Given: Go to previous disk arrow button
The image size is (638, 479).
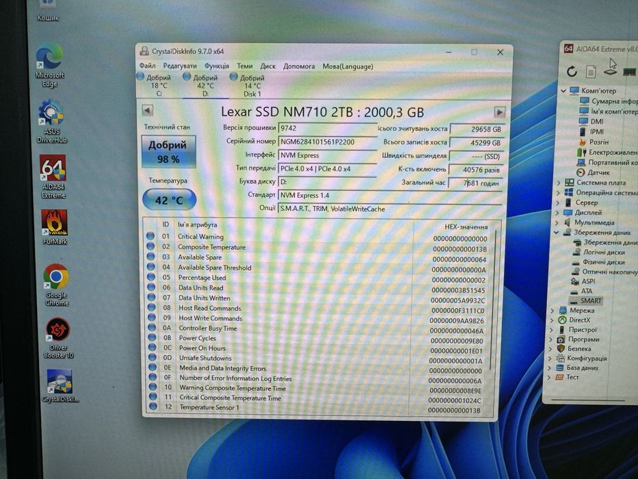Looking at the screenshot, I should (147, 110).
